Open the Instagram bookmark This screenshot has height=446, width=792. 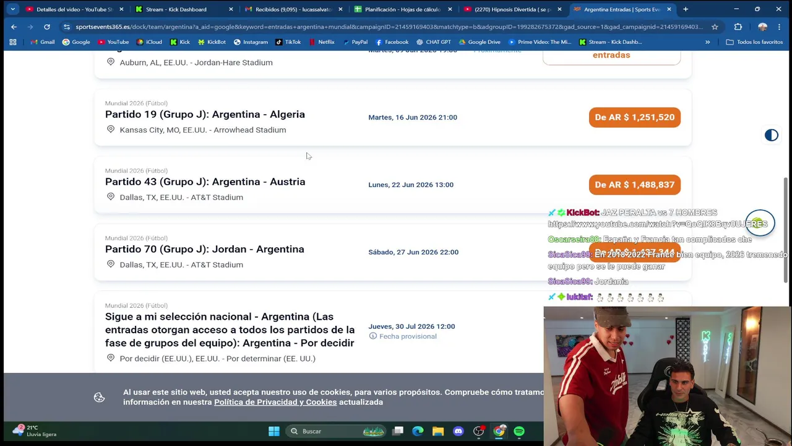click(251, 42)
